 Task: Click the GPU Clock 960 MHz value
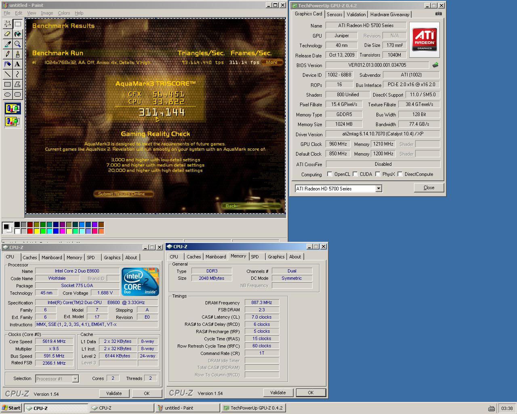click(x=338, y=144)
